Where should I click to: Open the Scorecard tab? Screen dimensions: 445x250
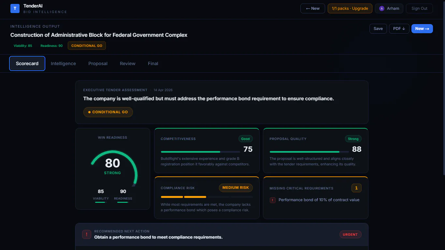(x=27, y=63)
